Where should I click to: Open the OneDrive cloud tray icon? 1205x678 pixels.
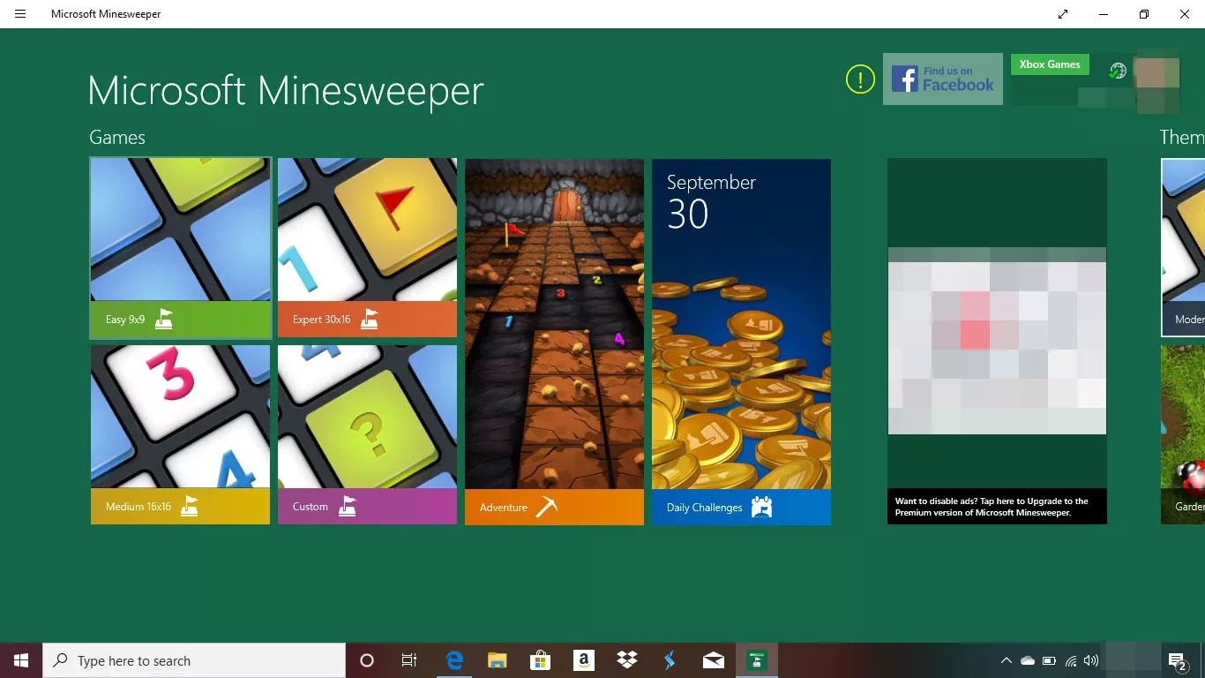coord(1028,660)
